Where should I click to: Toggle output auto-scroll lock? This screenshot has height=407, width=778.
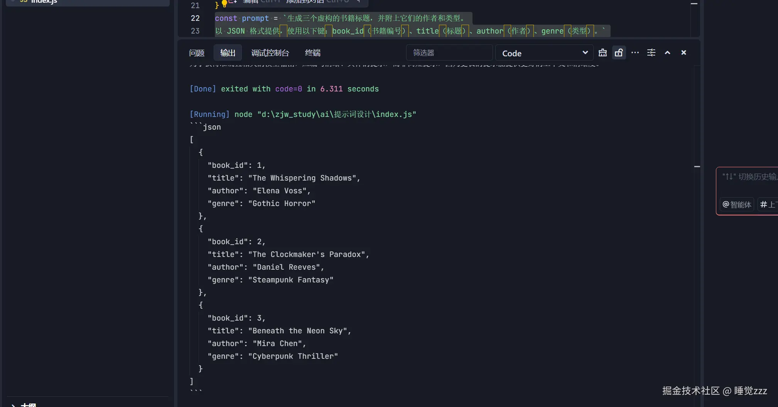coord(619,53)
